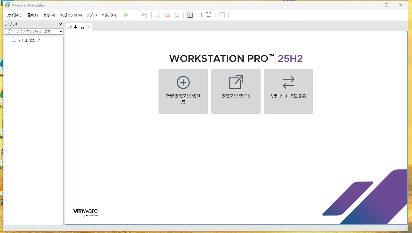
Task: Open the 編集(E) menu
Action: [32, 15]
